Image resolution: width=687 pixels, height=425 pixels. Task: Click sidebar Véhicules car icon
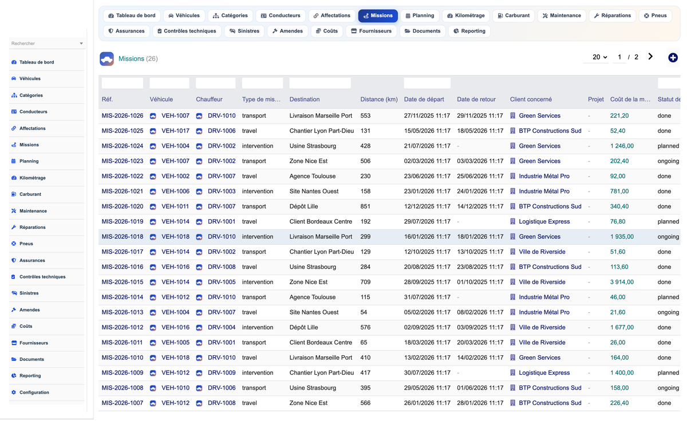[x=14, y=78]
